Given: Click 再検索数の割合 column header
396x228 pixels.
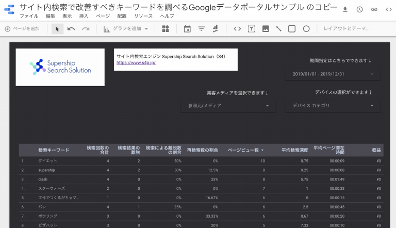Looking at the screenshot, I should (x=203, y=150).
